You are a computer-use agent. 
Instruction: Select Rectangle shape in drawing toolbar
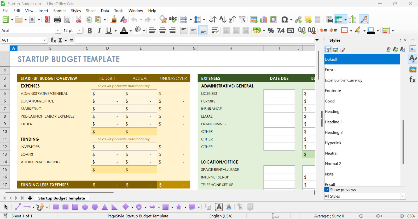pyautogui.click(x=56, y=207)
